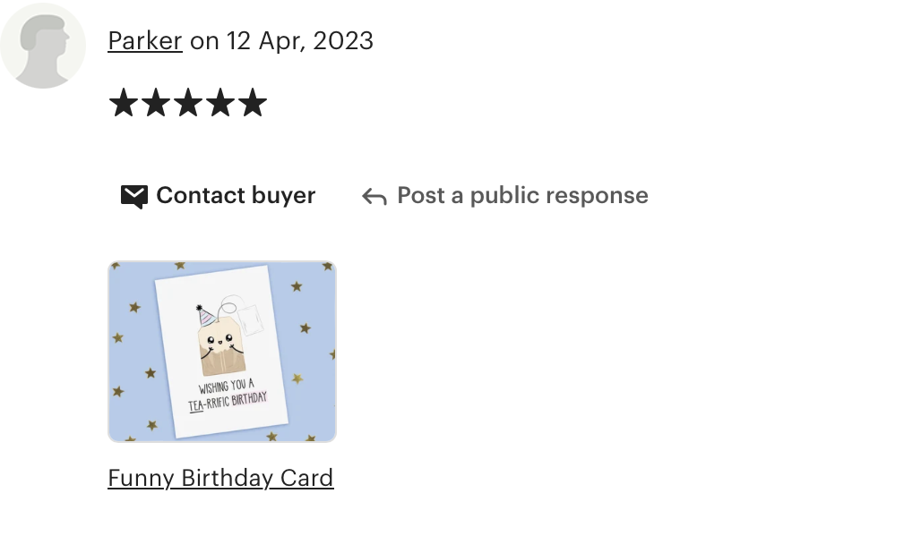The image size is (921, 553).
Task: Click the TEA-RRIFIC BIRTHDAY text on card
Action: 228,402
